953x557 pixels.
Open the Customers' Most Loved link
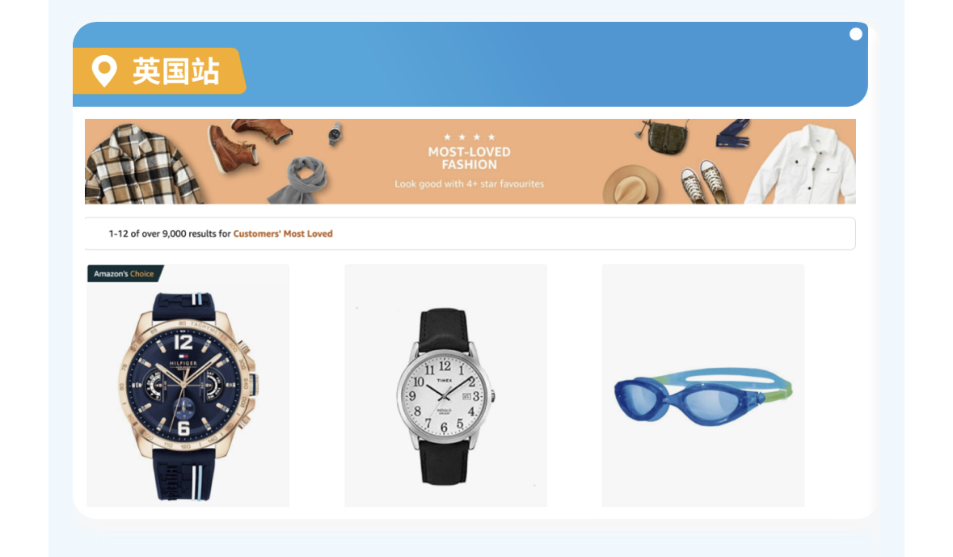(283, 234)
